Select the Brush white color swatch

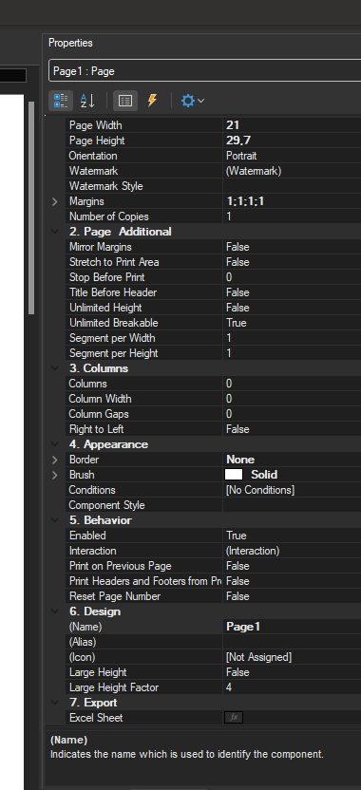[x=234, y=475]
